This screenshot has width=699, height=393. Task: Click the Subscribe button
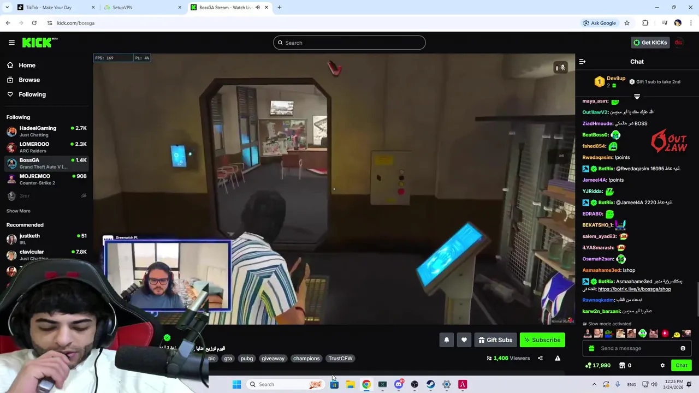[542, 340]
